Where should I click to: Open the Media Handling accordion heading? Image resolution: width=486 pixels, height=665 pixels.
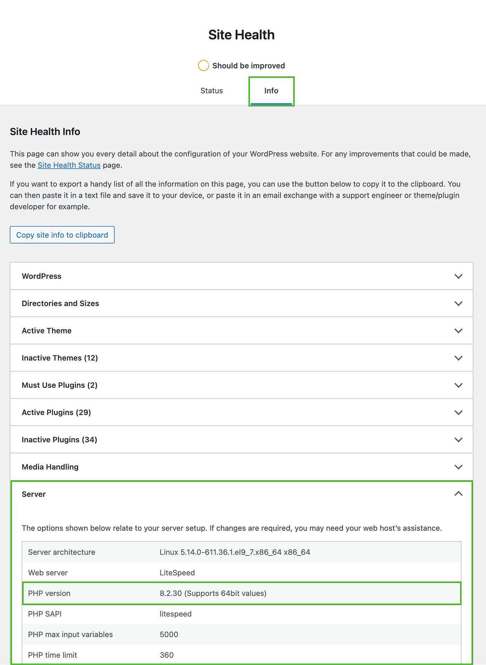pos(50,467)
